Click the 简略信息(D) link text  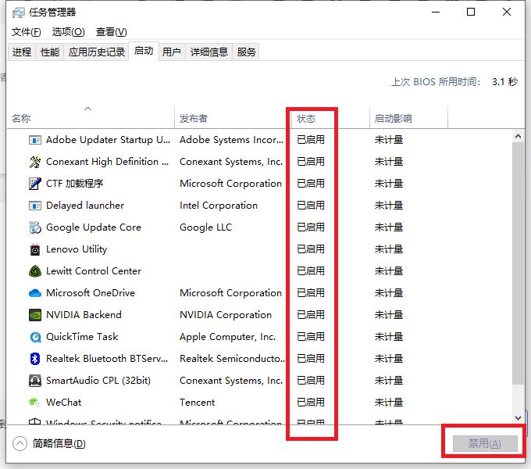pyautogui.click(x=59, y=443)
